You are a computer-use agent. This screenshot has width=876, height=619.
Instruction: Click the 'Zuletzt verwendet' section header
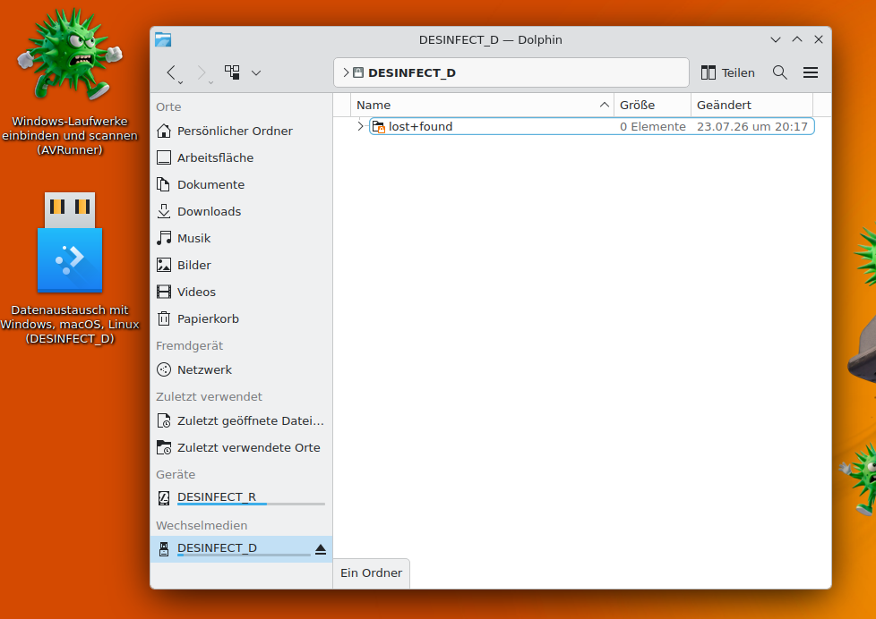coord(209,396)
